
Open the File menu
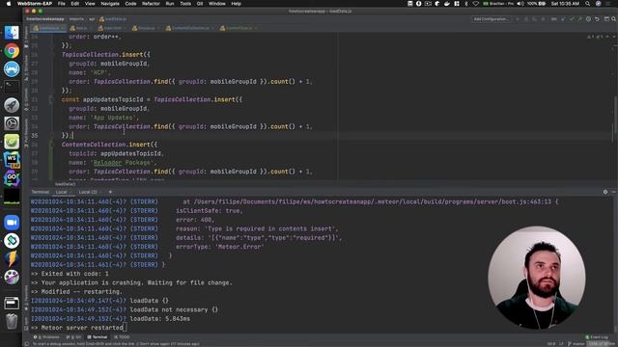click(62, 4)
